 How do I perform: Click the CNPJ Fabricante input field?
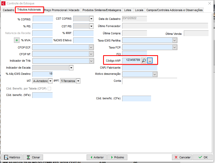tap(139, 68)
